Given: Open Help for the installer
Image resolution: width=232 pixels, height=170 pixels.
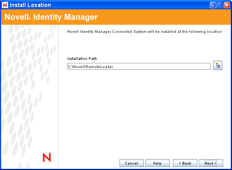Looking at the screenshot, I should 157,163.
